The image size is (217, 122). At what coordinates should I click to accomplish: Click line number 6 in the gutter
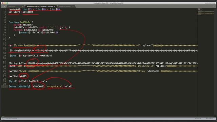(x=5, y=22)
